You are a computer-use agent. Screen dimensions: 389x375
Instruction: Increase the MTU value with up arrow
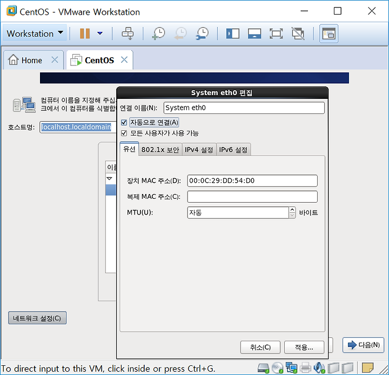tap(292, 210)
